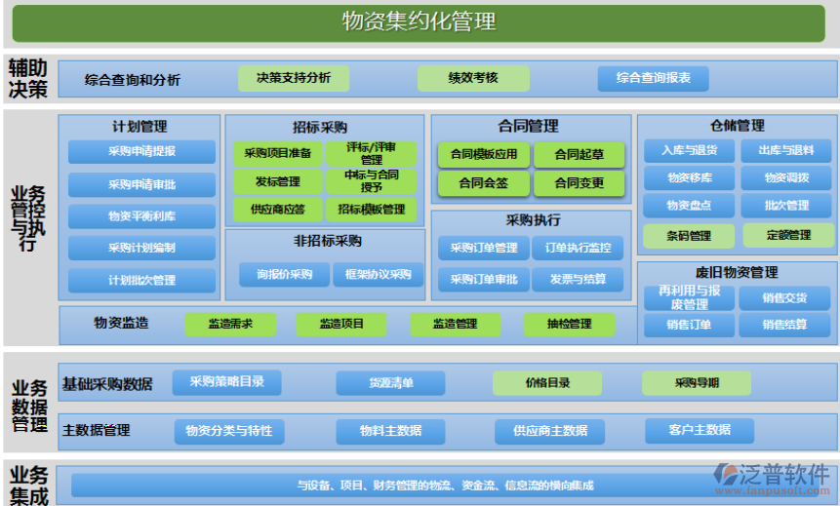Viewport: 840px width, 506px height.
Task: Select 销售结算
Action: click(784, 325)
